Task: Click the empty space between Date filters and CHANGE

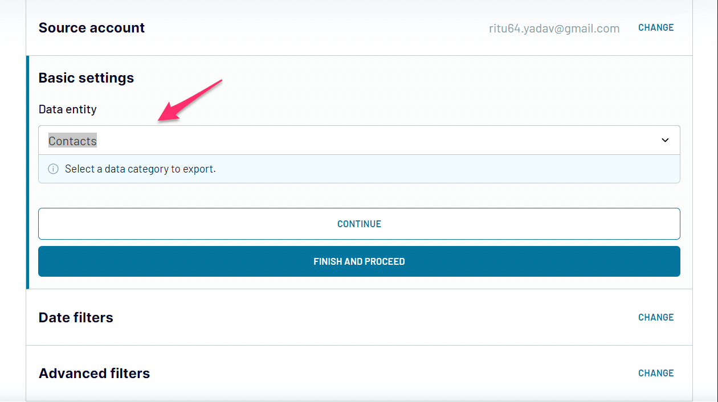Action: (x=376, y=318)
